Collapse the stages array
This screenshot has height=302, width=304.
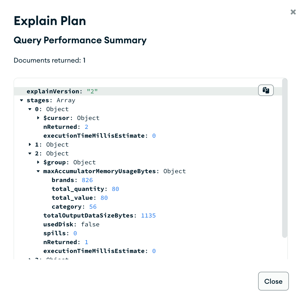coord(21,100)
